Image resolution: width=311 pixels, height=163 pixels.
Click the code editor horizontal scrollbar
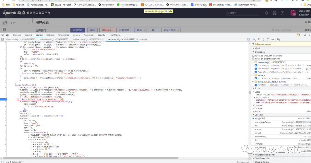click(90, 158)
